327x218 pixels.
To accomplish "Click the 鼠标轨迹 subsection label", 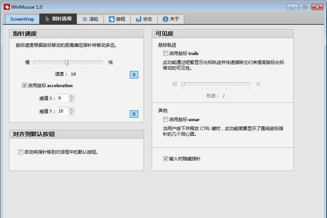I will pyautogui.click(x=167, y=45).
